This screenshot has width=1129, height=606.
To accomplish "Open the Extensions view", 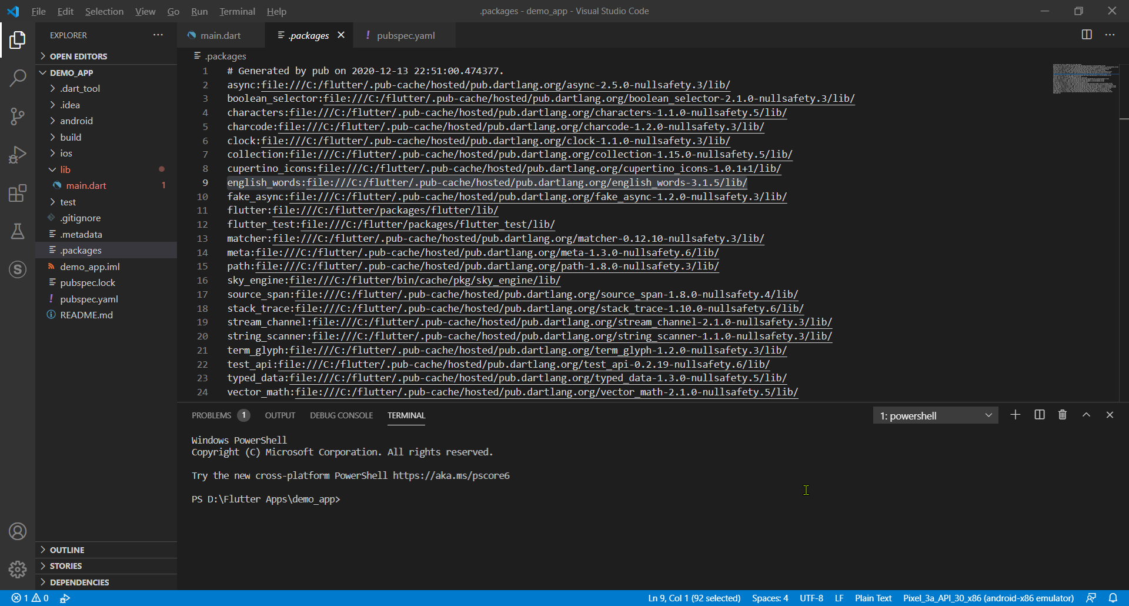I will pos(18,193).
